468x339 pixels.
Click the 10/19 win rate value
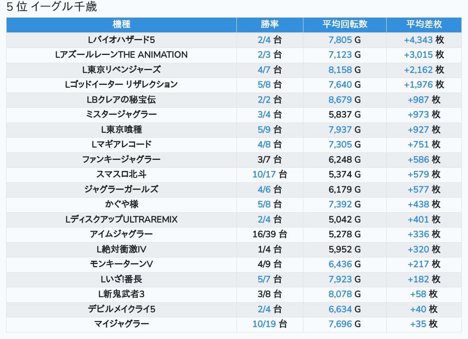[264, 324]
